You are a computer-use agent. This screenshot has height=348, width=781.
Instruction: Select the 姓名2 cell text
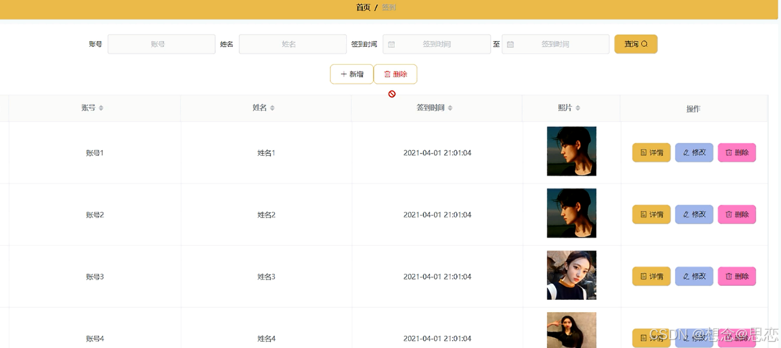(x=266, y=215)
